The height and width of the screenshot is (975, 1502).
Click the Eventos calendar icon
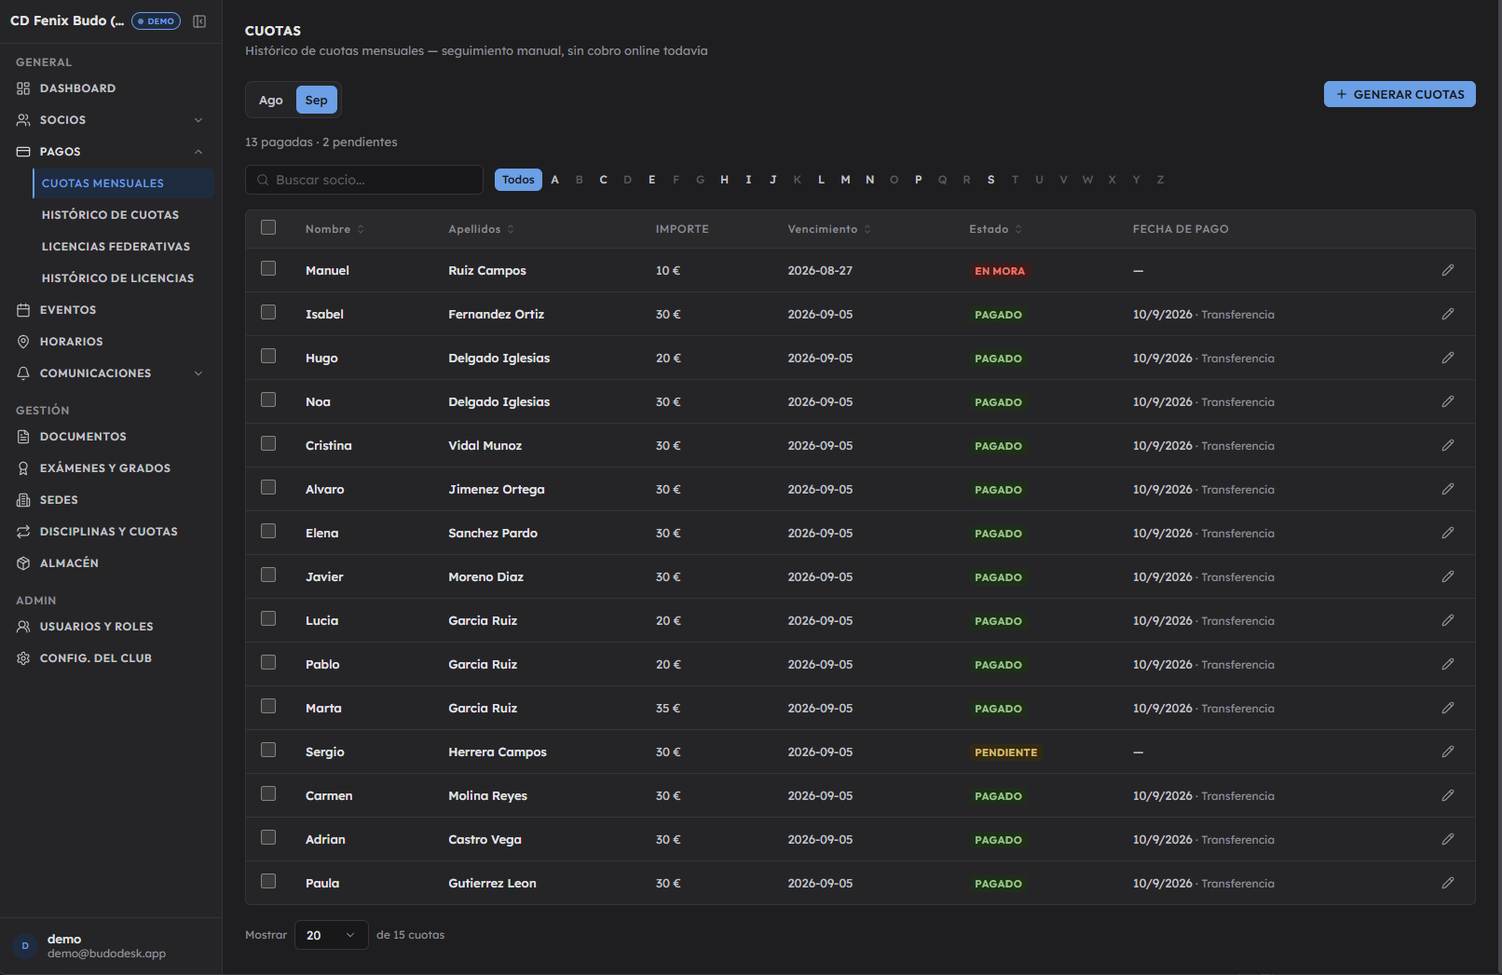[x=23, y=310]
